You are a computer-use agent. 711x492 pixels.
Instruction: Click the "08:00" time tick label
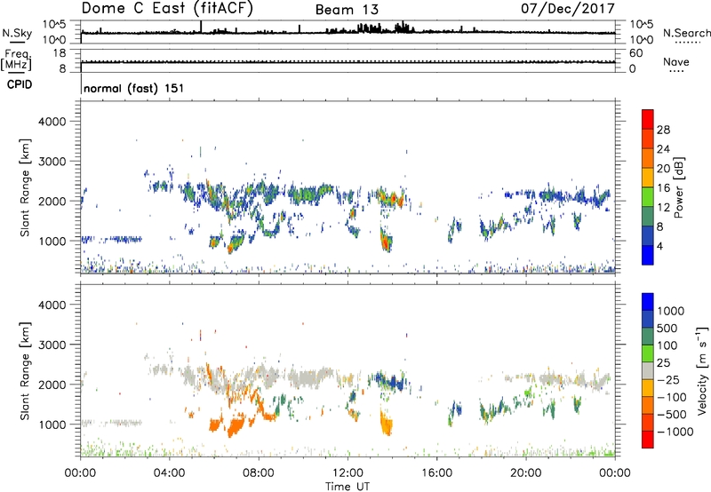pyautogui.click(x=259, y=473)
